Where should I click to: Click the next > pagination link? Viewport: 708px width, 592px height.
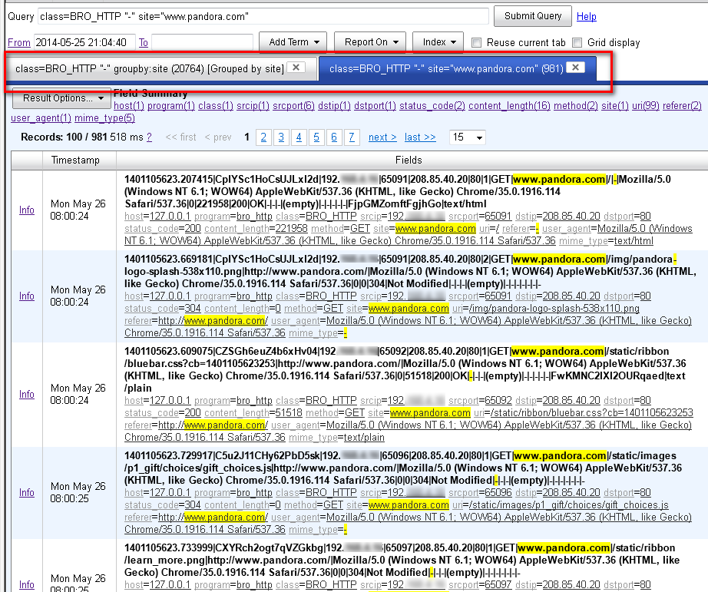tap(382, 137)
